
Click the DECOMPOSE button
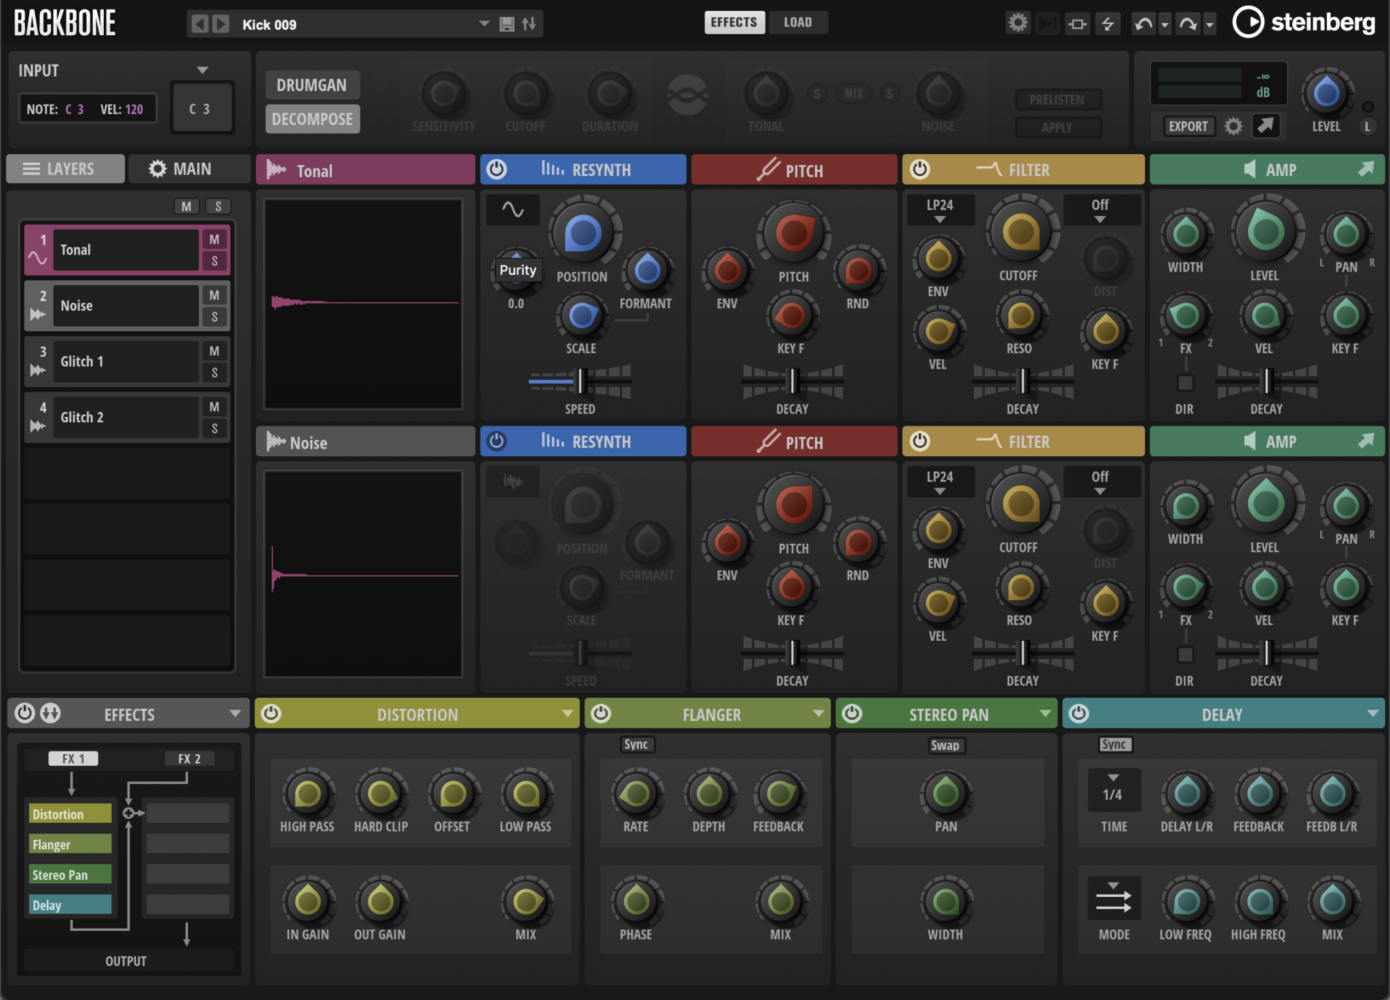coord(312,118)
